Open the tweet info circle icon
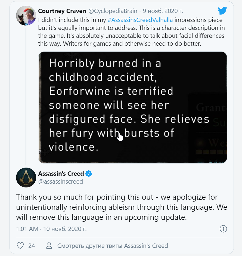This screenshot has height=256, width=242. (x=223, y=229)
